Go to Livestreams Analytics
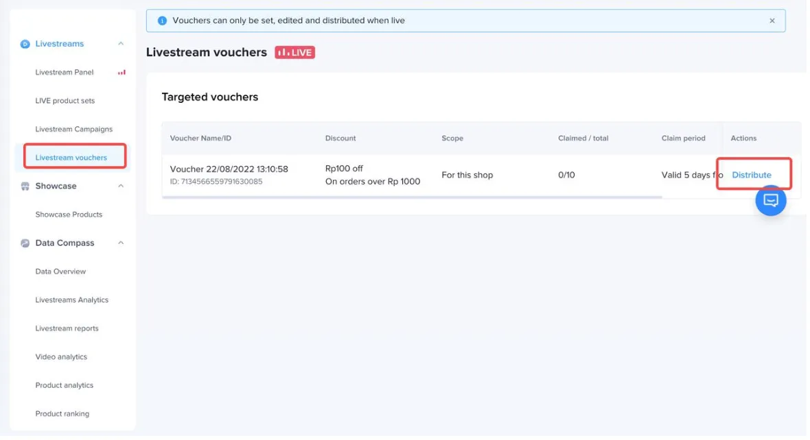 [x=72, y=301]
